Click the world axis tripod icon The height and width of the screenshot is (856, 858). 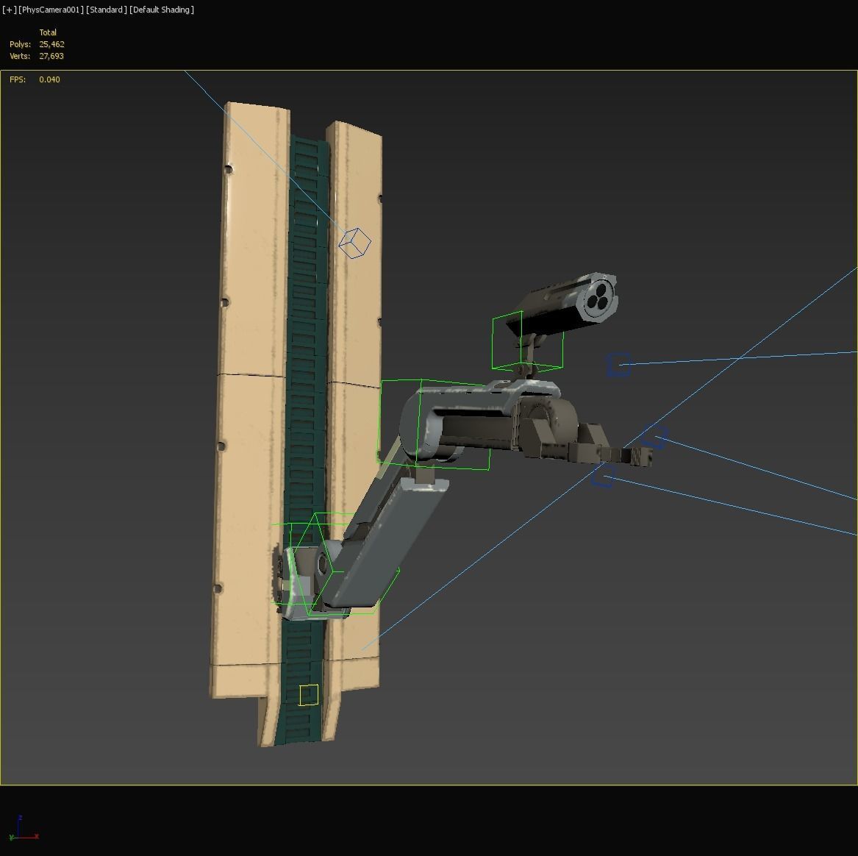tap(24, 828)
